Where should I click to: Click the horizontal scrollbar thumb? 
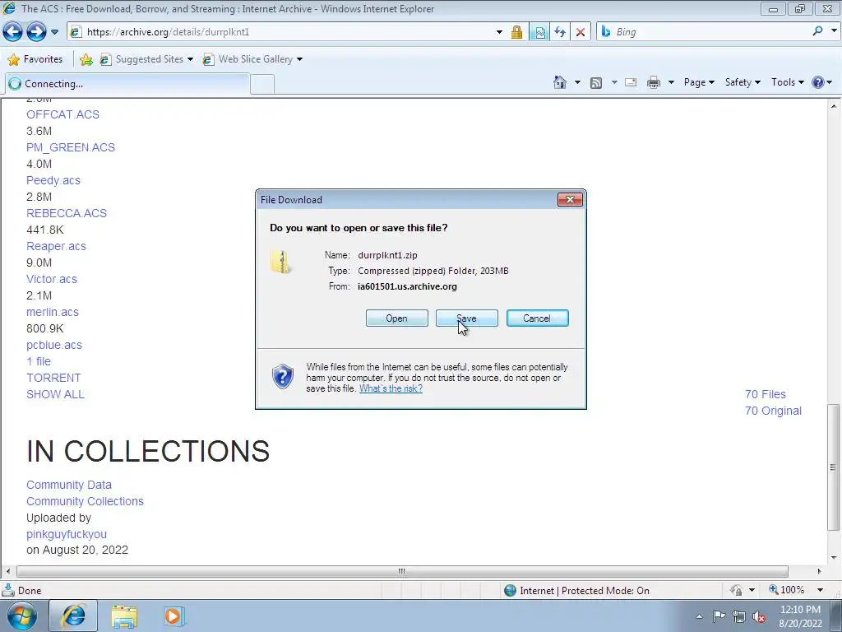402,571
